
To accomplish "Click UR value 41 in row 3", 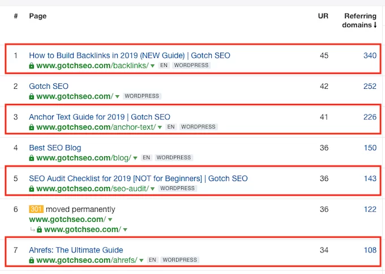I will pos(324,117).
